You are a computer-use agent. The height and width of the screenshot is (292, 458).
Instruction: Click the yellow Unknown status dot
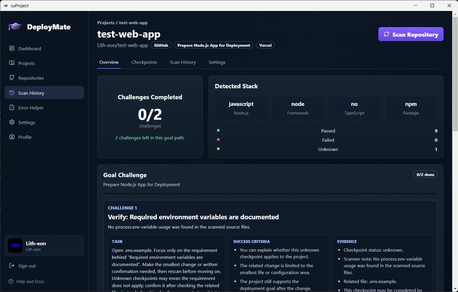pos(218,149)
